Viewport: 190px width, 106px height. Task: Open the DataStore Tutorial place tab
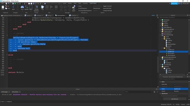coord(12,16)
